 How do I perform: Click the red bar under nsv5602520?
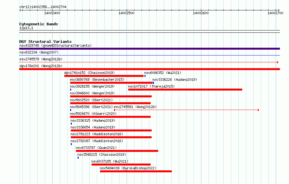tap(110, 103)
